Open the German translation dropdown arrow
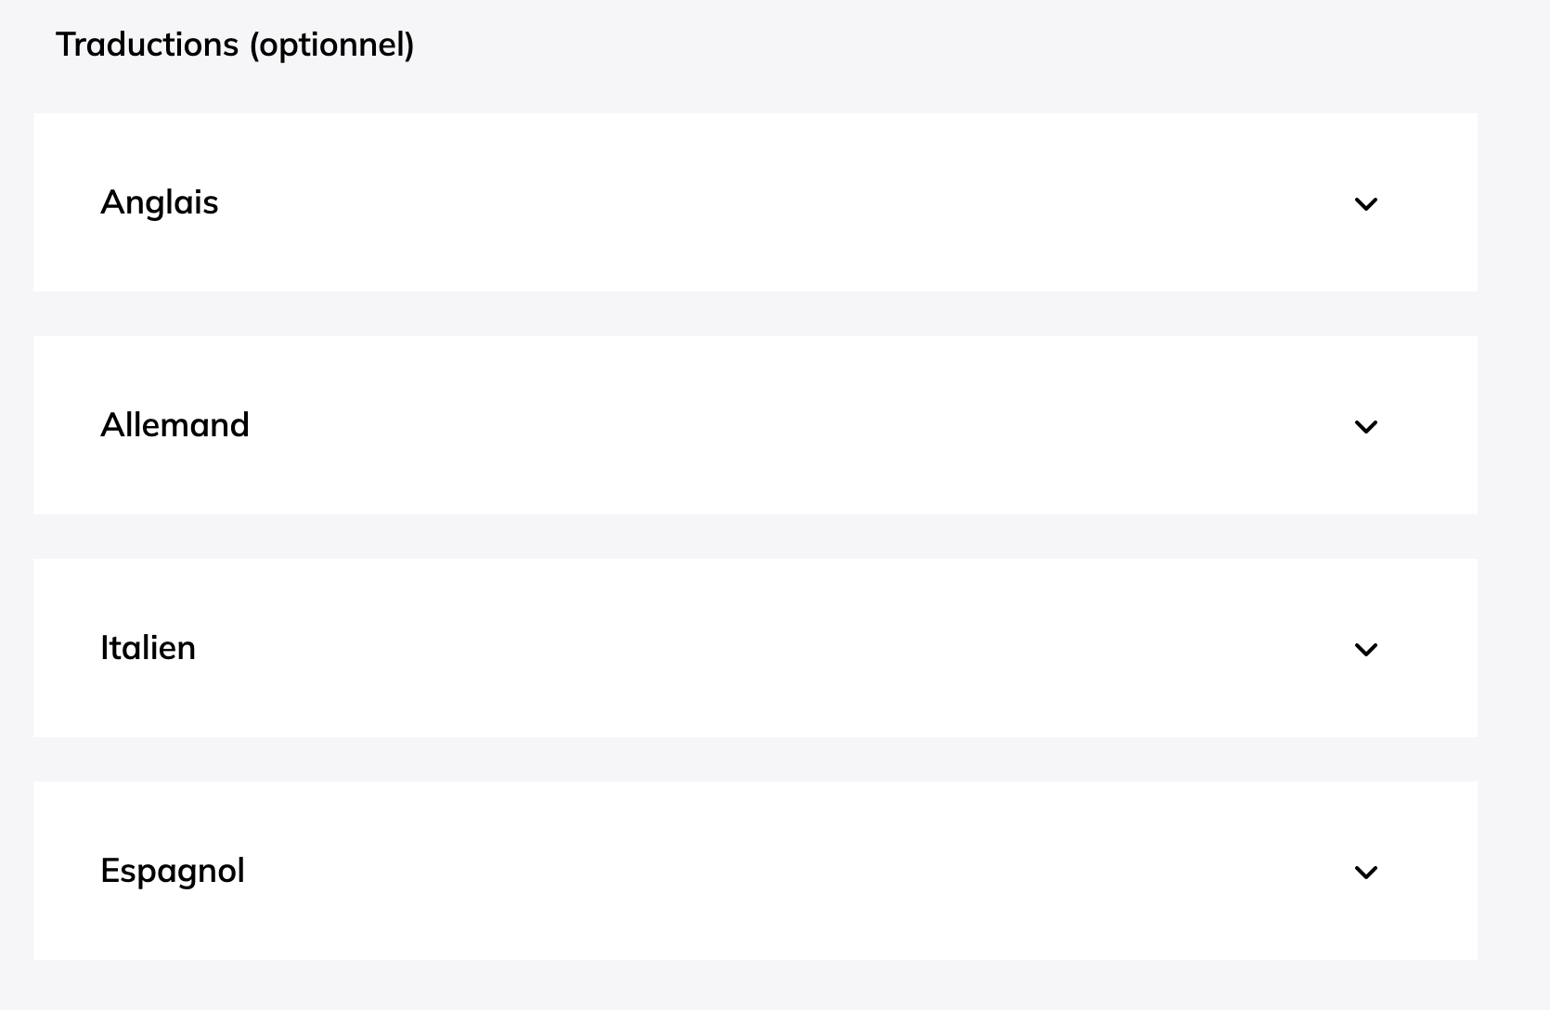This screenshot has width=1550, height=1010. pyautogui.click(x=1365, y=426)
